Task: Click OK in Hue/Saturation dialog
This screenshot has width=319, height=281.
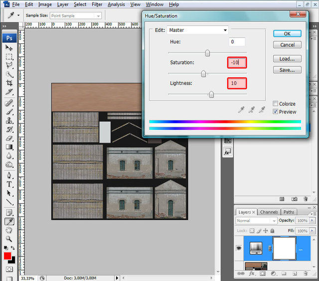Action: point(287,33)
